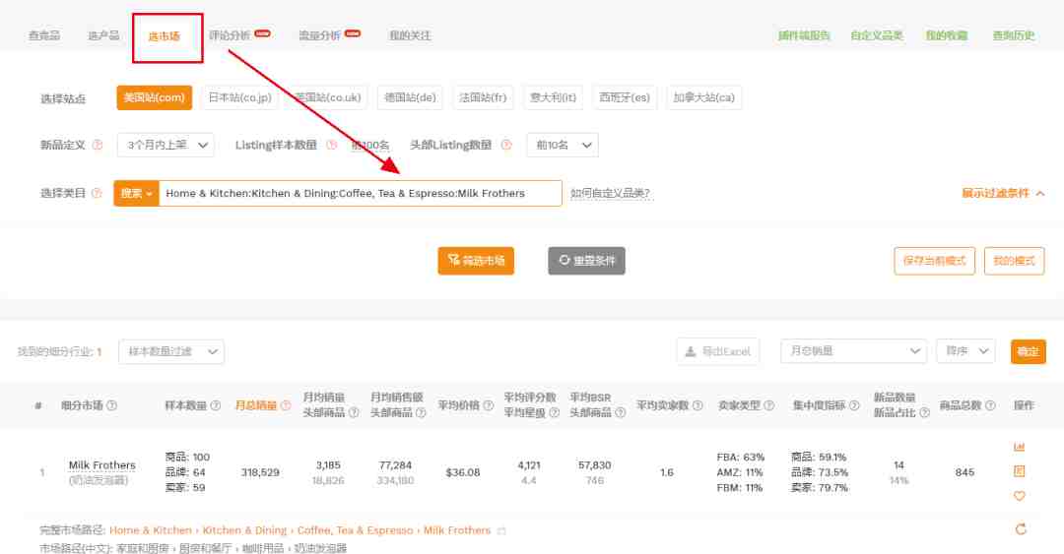Click the help icon beside 选择类目
The height and width of the screenshot is (554, 1064).
[97, 193]
